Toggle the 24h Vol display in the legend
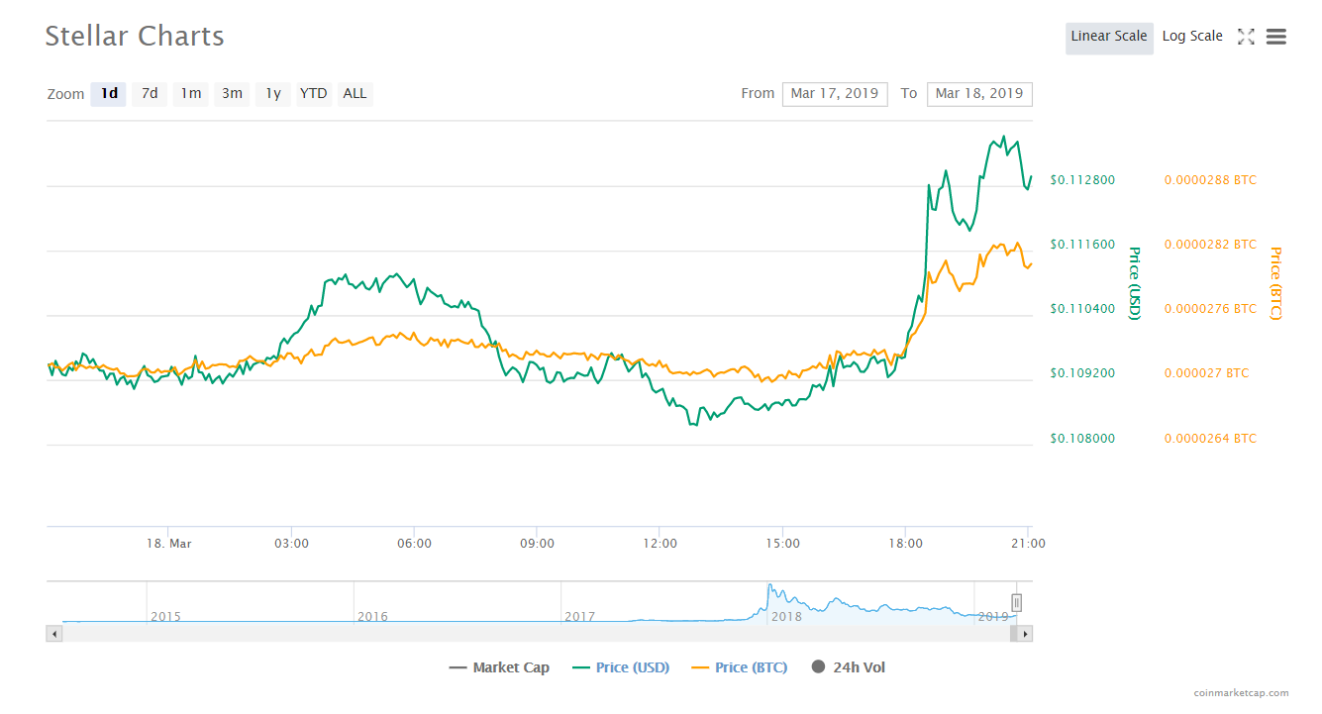The image size is (1322, 714). click(848, 666)
